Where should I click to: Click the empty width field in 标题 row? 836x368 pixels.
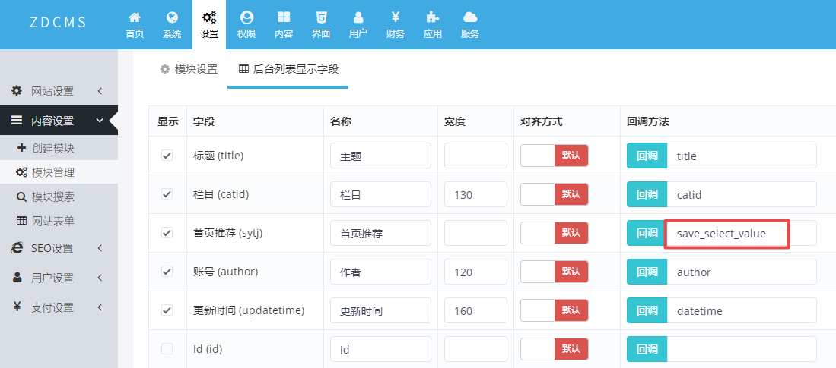(x=475, y=156)
